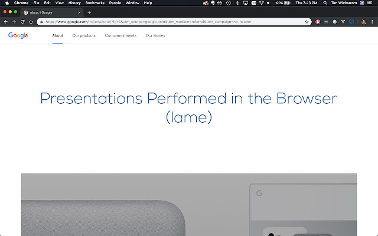The width and height of the screenshot is (378, 236).
Task: Go back with the browser back arrow
Action: [x=6, y=22]
